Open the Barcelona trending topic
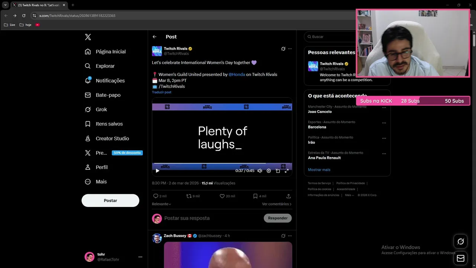 (x=317, y=127)
